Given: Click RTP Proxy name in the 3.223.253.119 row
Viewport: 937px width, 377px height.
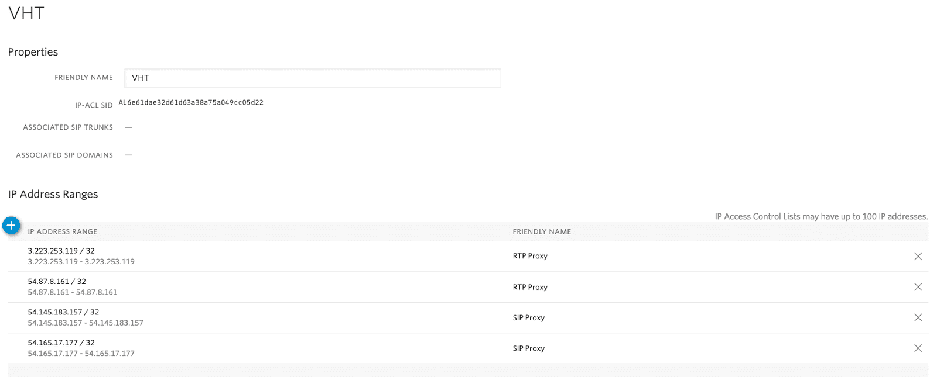Looking at the screenshot, I should (530, 256).
